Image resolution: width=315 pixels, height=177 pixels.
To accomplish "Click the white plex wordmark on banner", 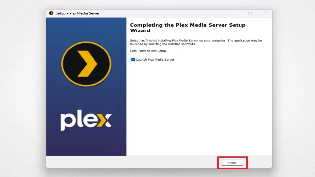I will (x=79, y=121).
